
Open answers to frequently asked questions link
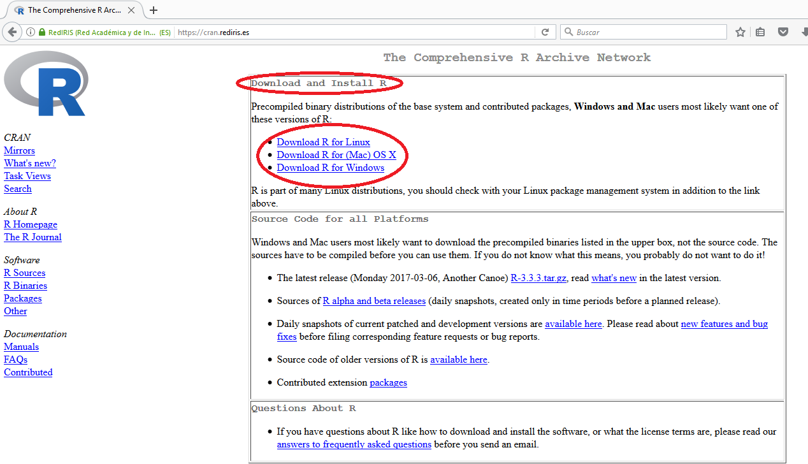click(354, 444)
